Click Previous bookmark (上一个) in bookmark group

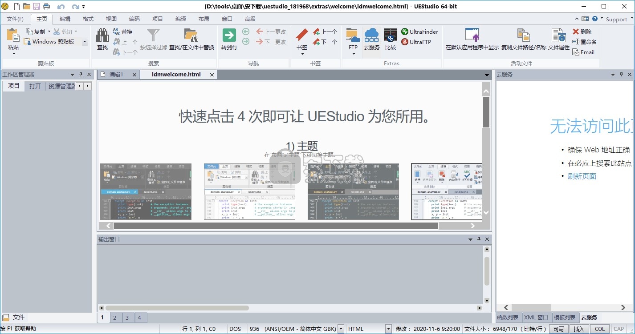[325, 32]
